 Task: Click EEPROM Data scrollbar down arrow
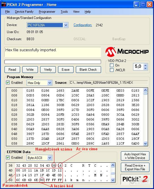(x=113, y=180)
